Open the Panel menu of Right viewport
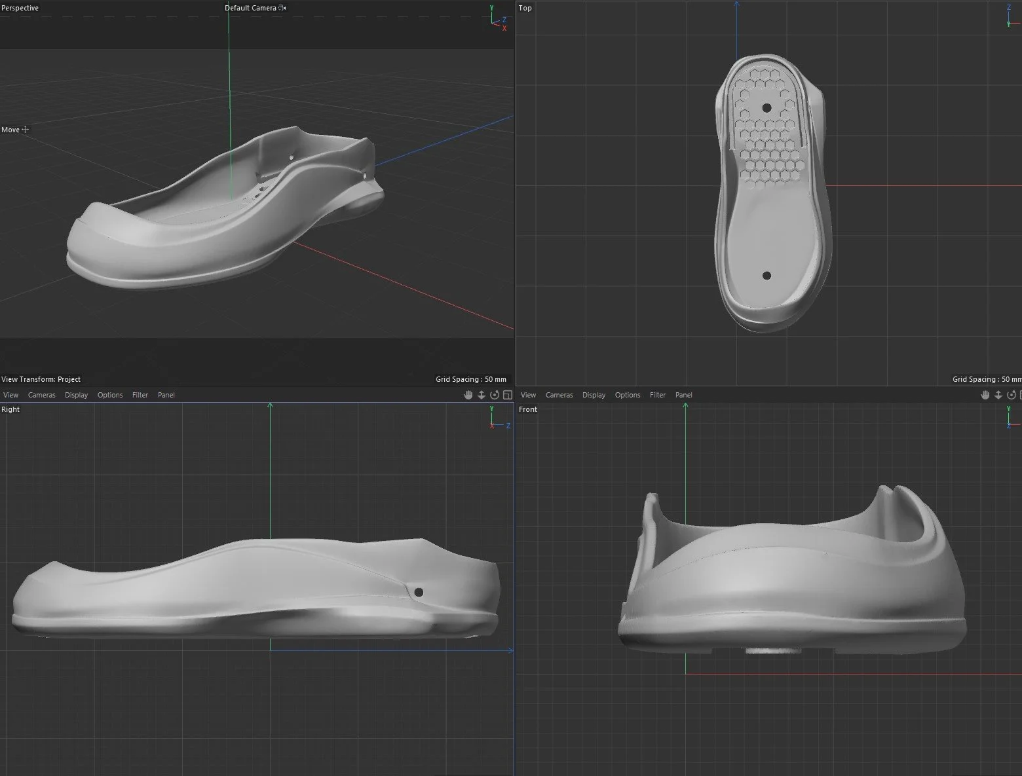This screenshot has width=1022, height=776. [166, 395]
